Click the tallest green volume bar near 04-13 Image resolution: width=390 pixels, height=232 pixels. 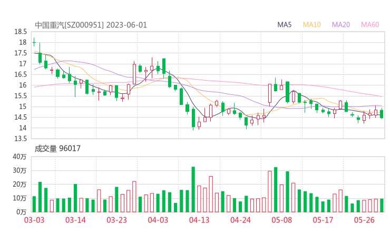click(193, 189)
